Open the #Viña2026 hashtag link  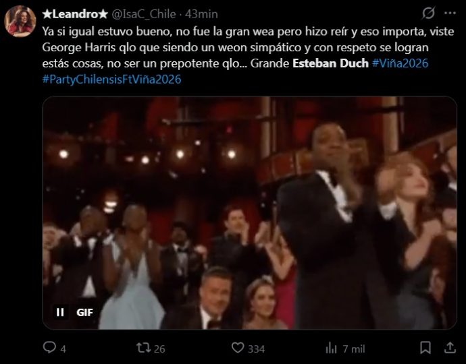[400, 63]
